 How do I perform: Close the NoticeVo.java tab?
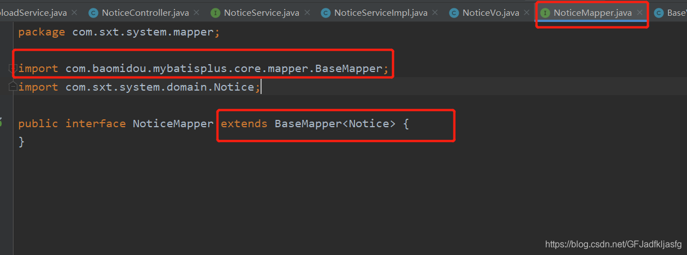pos(527,12)
